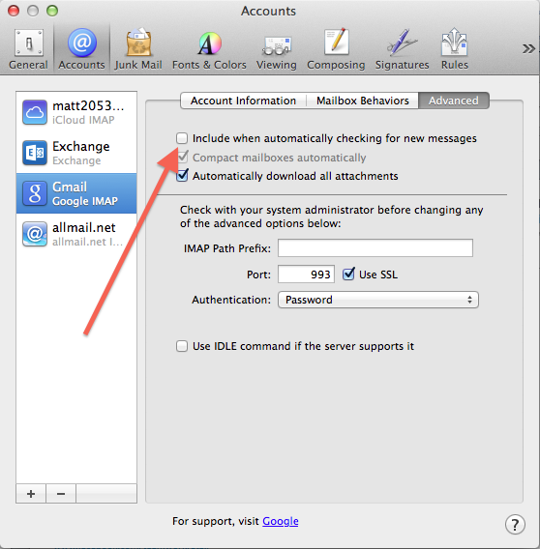Viewport: 540px width, 549px height.
Task: Click the Port field showing 993
Action: (306, 274)
